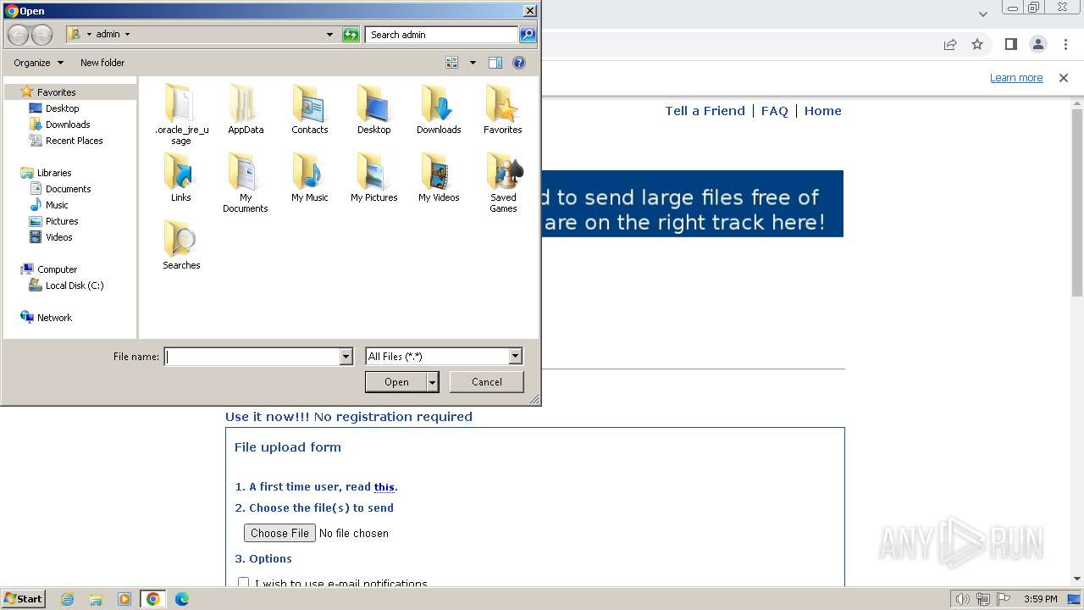Go to the Home link on page
The image size is (1084, 610).
coord(822,111)
